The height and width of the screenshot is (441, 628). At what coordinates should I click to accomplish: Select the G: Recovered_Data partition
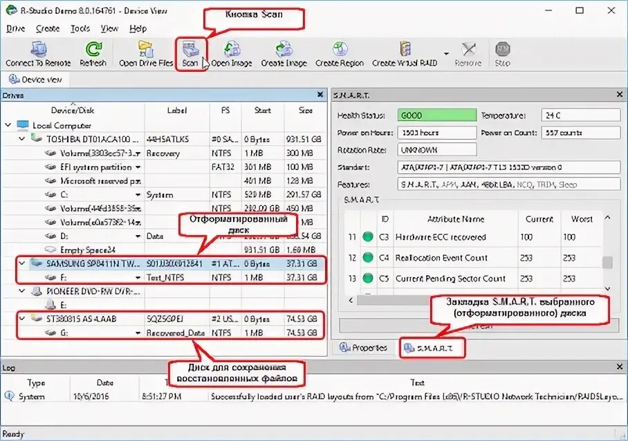[x=171, y=332]
